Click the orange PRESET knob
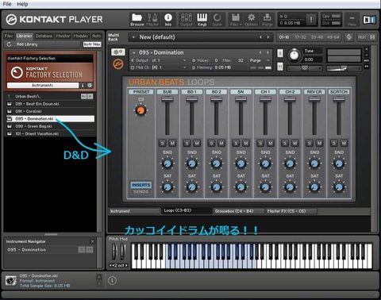The height and width of the screenshot is (300, 381). pos(140,110)
